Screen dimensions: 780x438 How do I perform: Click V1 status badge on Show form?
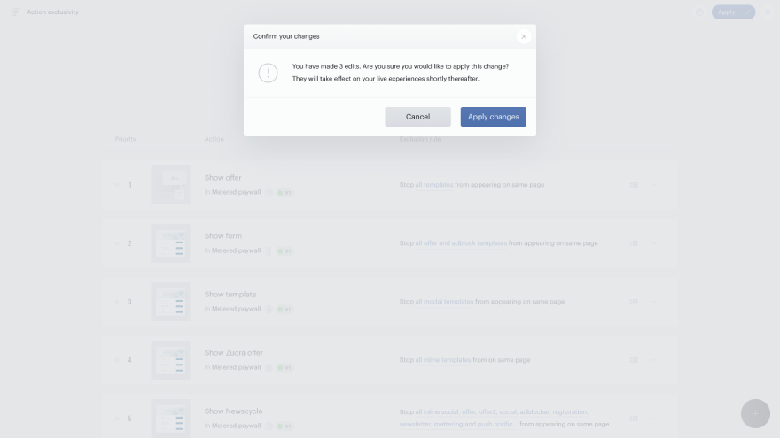(x=285, y=250)
